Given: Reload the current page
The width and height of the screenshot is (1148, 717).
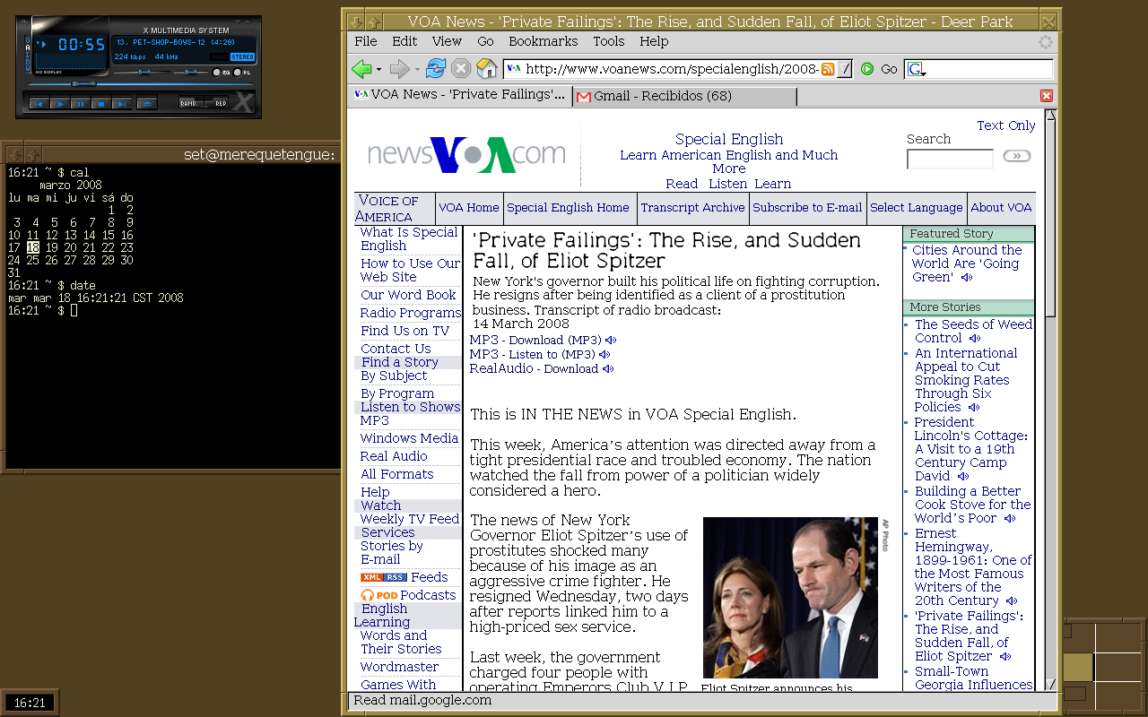Looking at the screenshot, I should [x=436, y=69].
